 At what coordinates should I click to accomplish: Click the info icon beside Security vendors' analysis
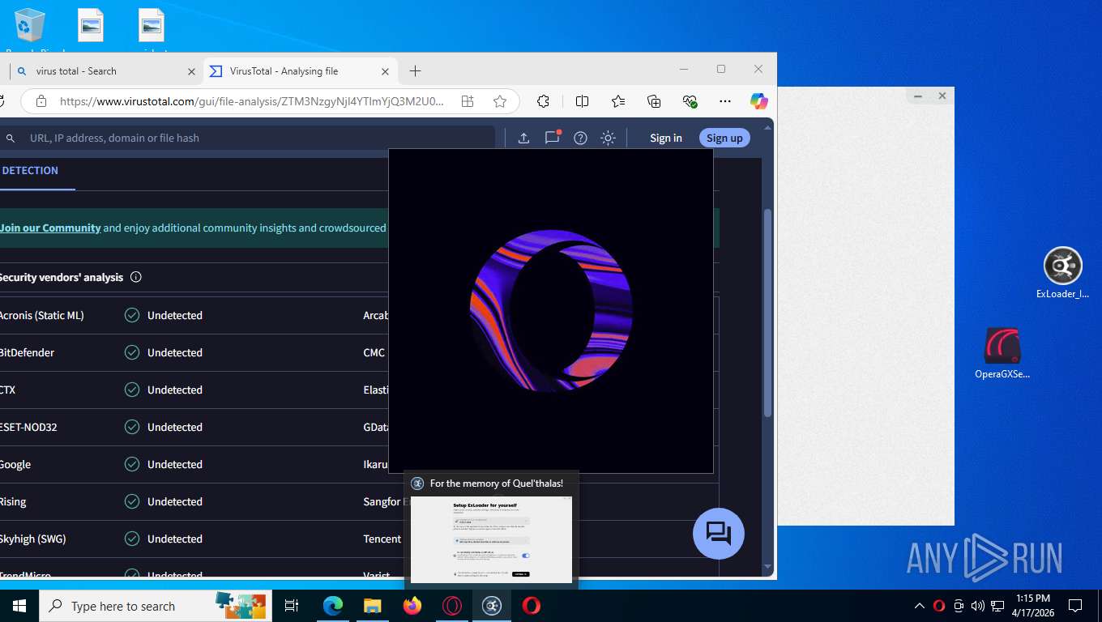(x=136, y=277)
